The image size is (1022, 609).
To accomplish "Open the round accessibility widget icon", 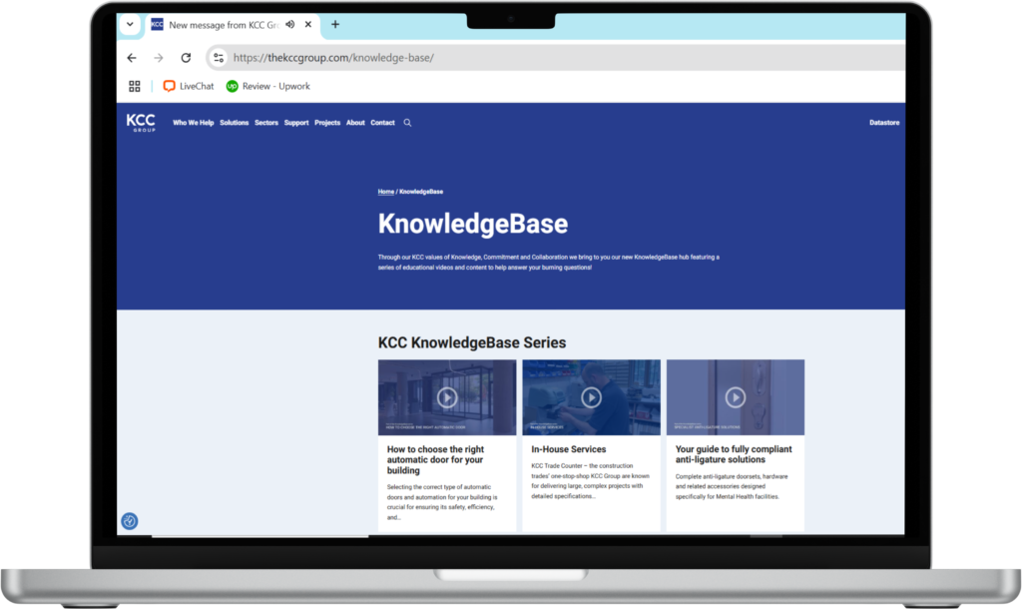I will [x=130, y=521].
